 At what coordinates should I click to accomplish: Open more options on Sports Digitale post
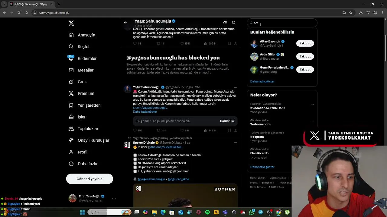pyautogui.click(x=236, y=143)
